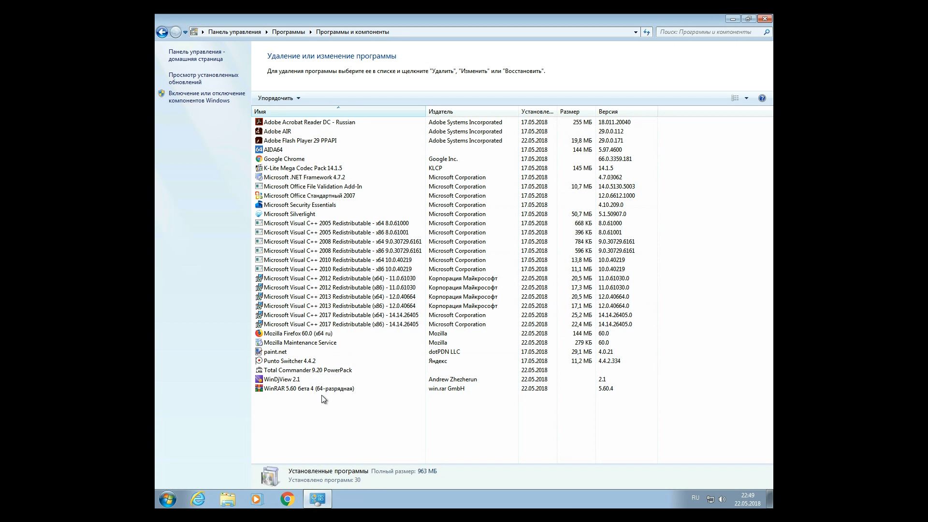Screen dimensions: 928x522
Task: Sort by the Версия column header
Action: [626, 112]
